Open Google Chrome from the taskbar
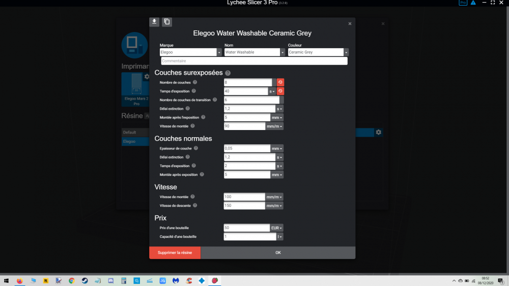The height and width of the screenshot is (286, 509). [72, 280]
